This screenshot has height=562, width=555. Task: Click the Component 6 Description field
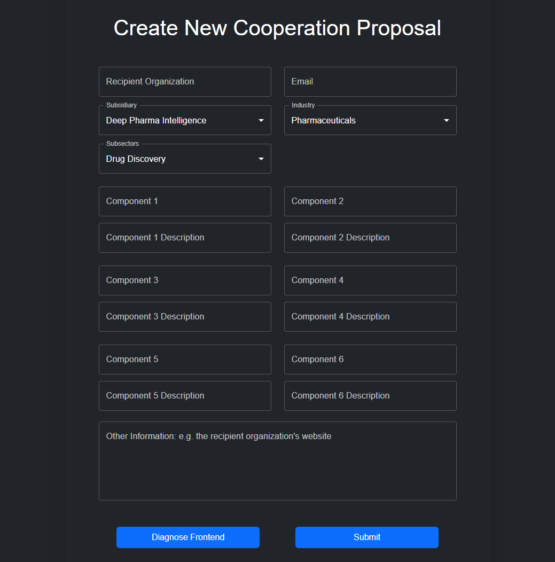point(370,396)
